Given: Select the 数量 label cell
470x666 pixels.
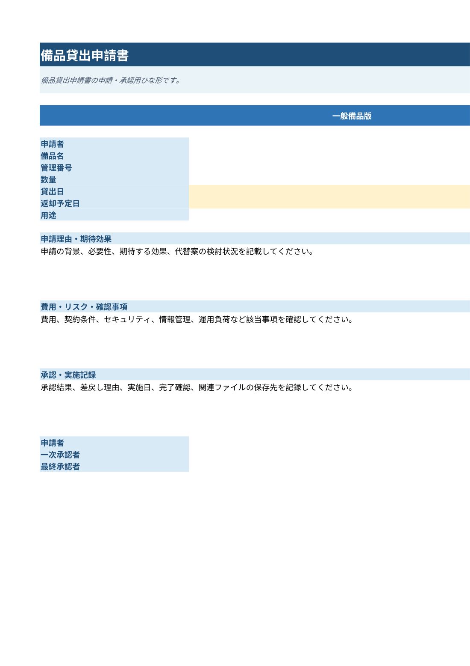Looking at the screenshot, I should click(114, 179).
